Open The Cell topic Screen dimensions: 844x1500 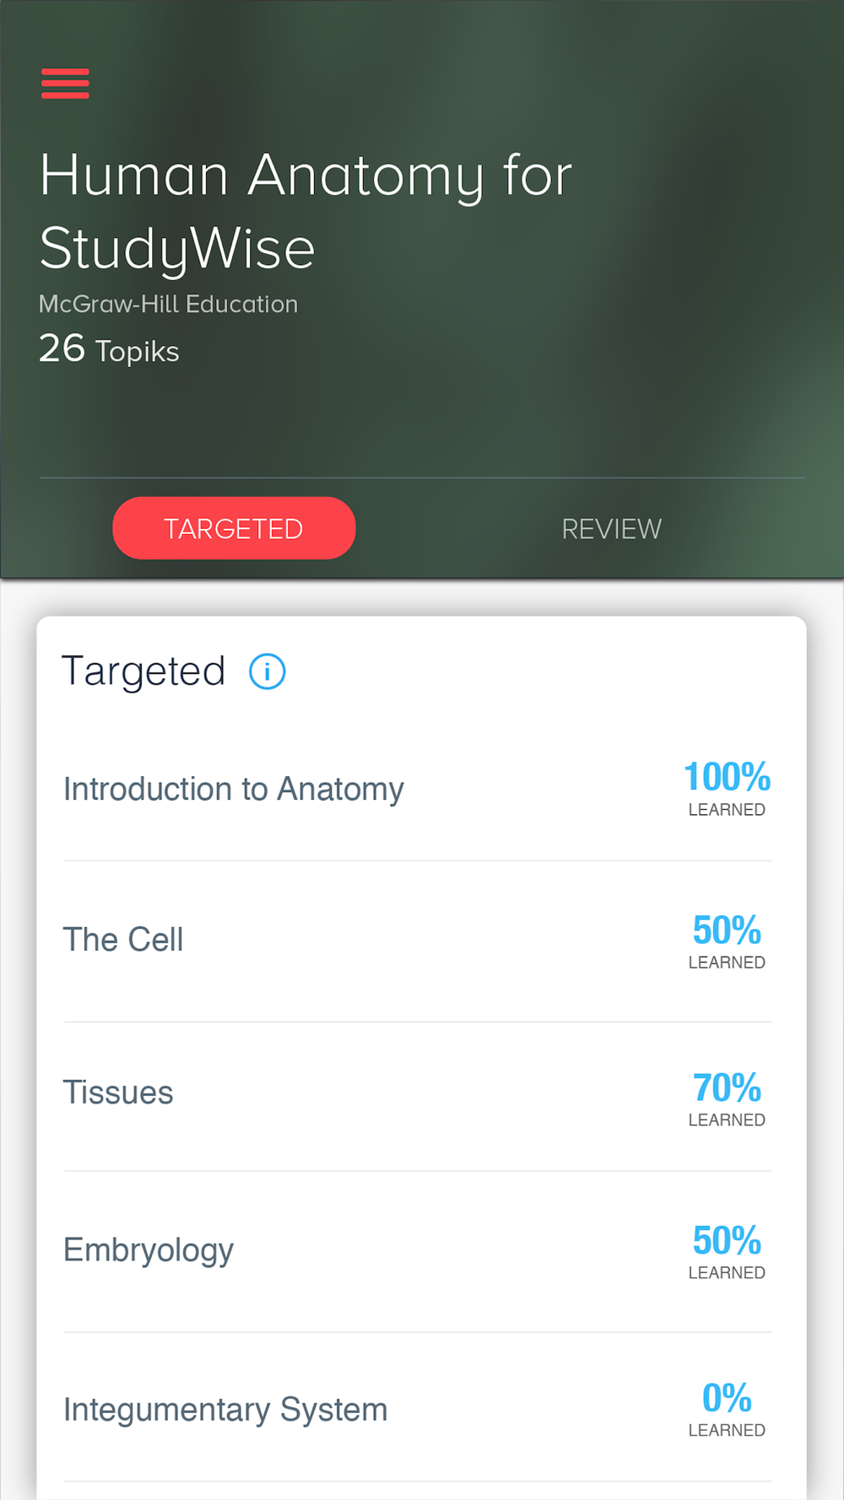(123, 940)
